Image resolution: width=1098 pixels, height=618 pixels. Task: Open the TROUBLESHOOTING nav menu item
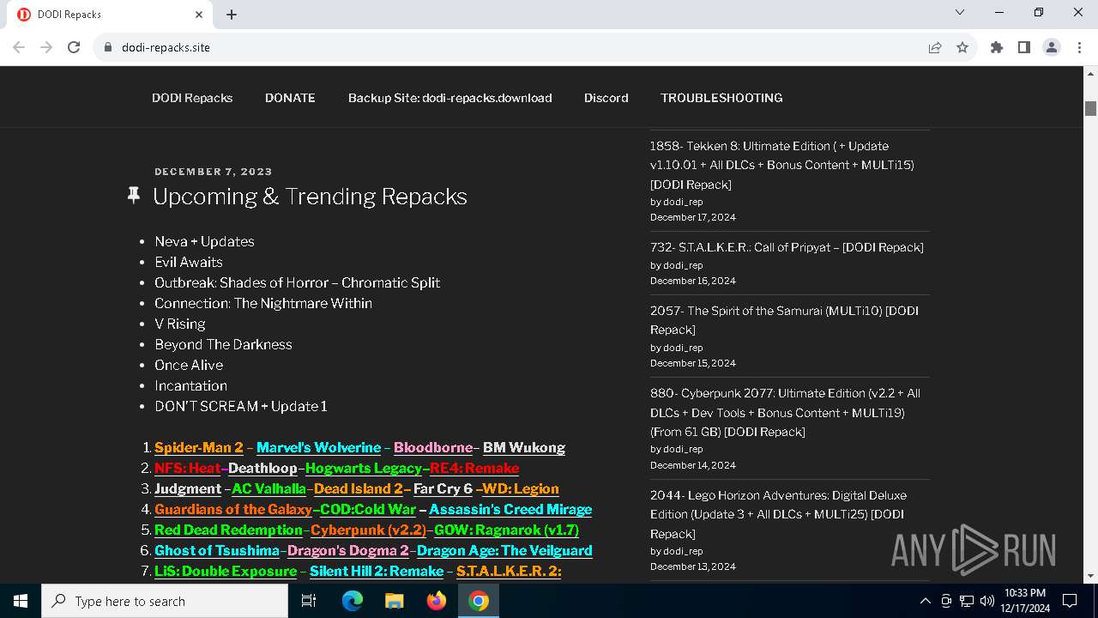tap(721, 98)
